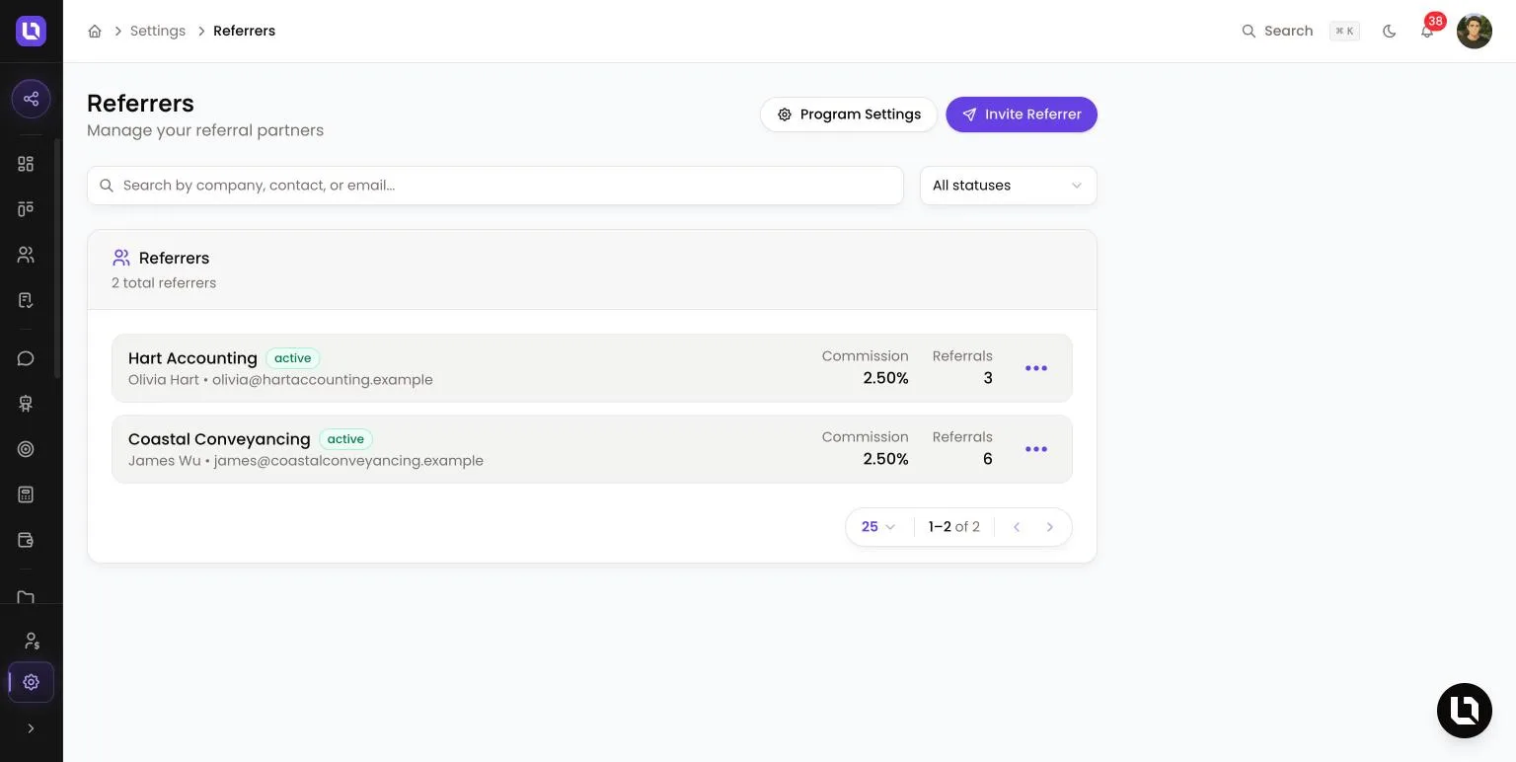1516x762 pixels.
Task: Go to home via breadcrumb house icon
Action: click(95, 31)
